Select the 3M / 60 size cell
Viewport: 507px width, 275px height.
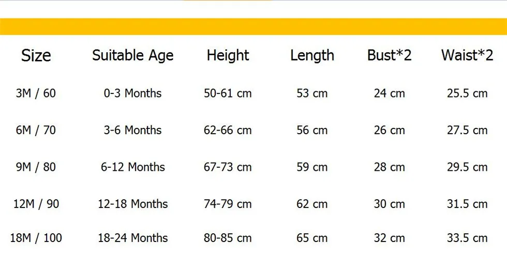tap(36, 93)
